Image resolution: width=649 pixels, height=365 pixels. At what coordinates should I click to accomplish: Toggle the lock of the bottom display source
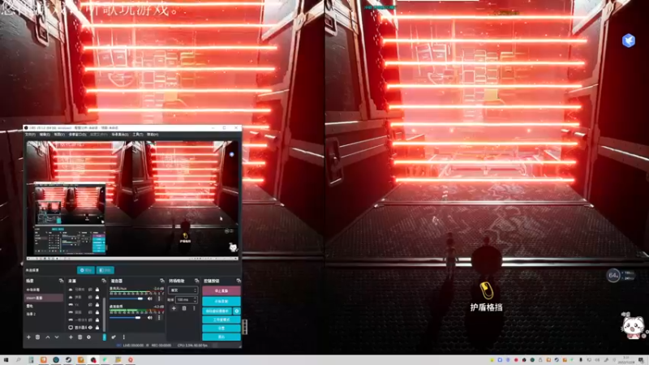point(97,328)
